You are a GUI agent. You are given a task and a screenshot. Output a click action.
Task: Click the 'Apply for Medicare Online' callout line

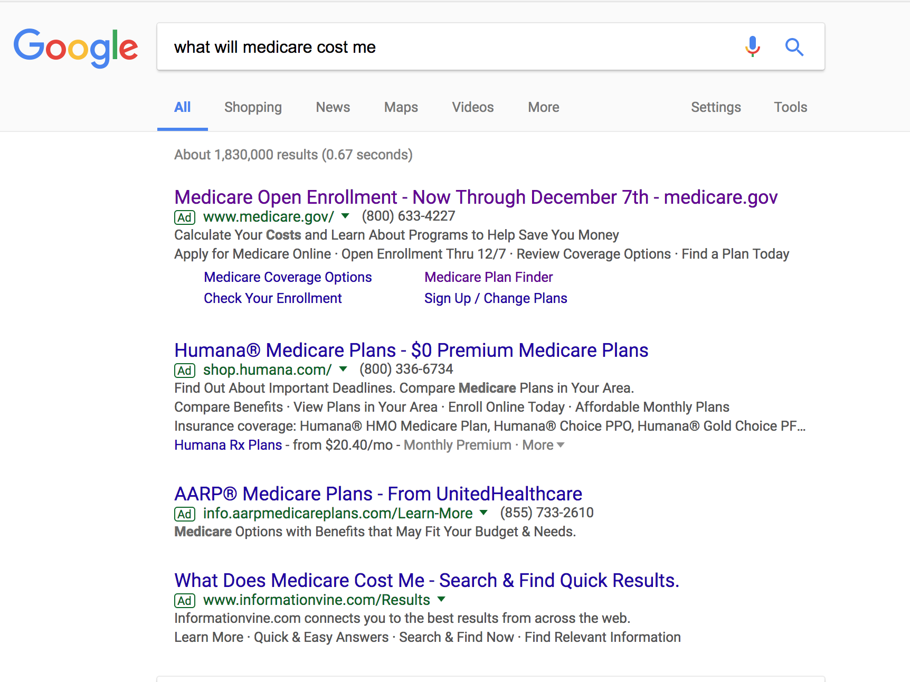[482, 254]
